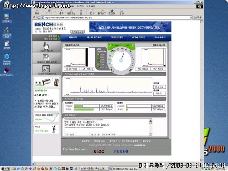Click the 개인정보 보호정책 footer link

pos(130,141)
